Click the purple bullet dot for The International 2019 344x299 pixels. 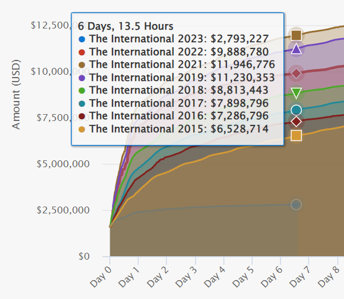[82, 78]
